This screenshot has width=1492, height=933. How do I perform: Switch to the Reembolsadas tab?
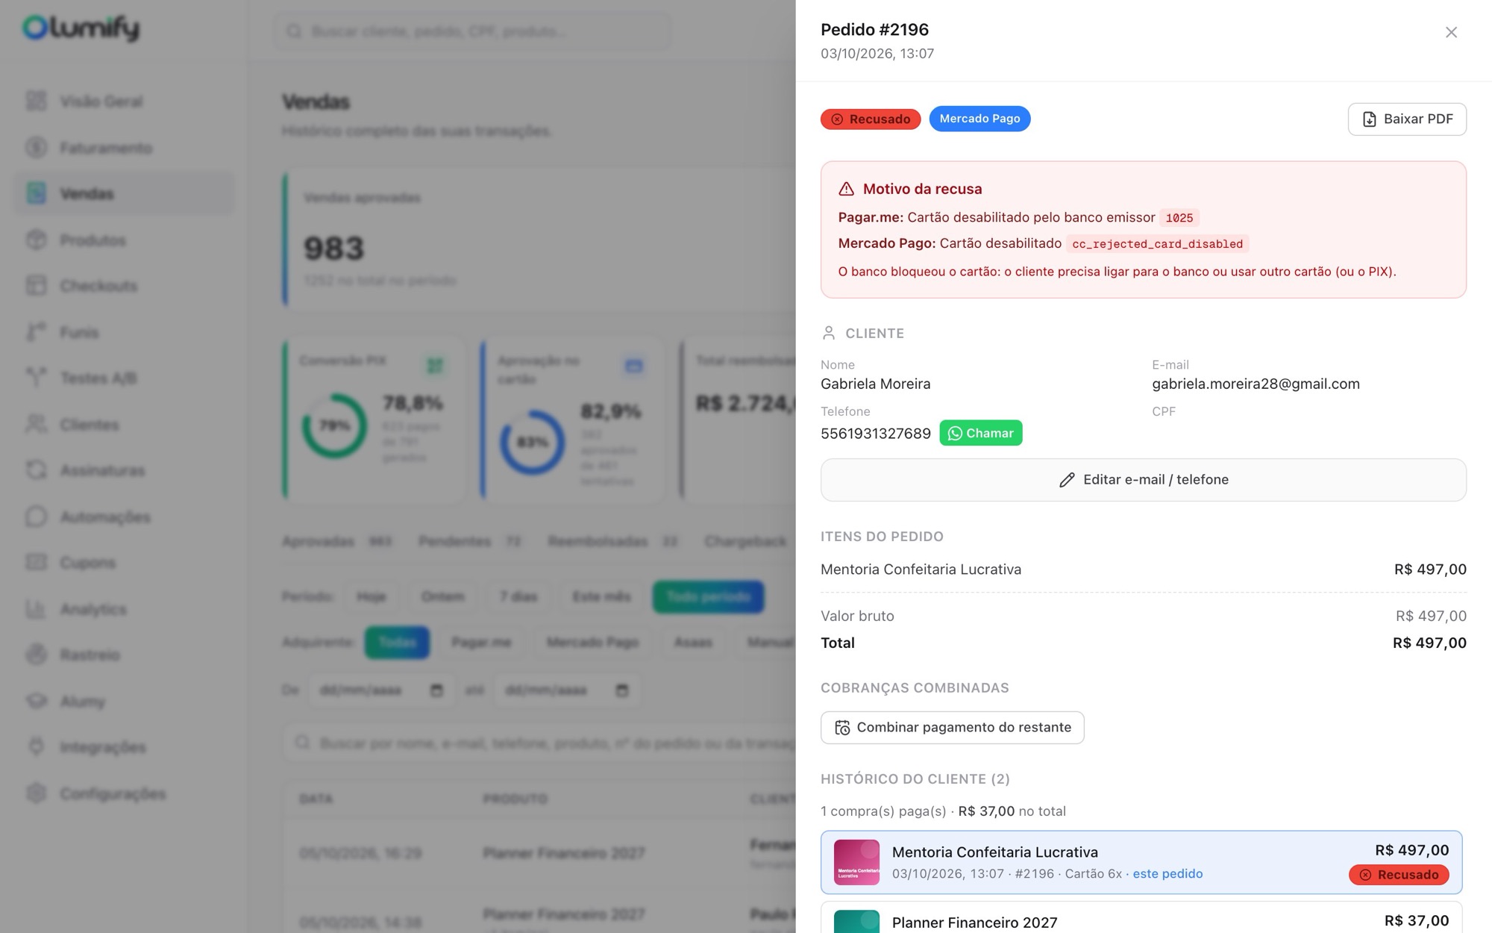(612, 541)
